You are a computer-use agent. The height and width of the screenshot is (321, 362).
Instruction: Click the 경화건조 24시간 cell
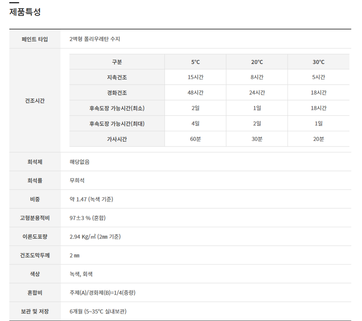coord(257,93)
